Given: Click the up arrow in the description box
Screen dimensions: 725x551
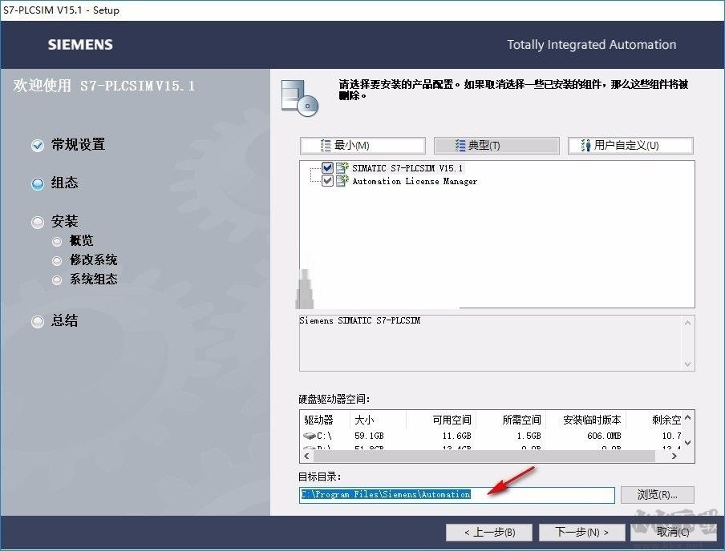Looking at the screenshot, I should [687, 323].
